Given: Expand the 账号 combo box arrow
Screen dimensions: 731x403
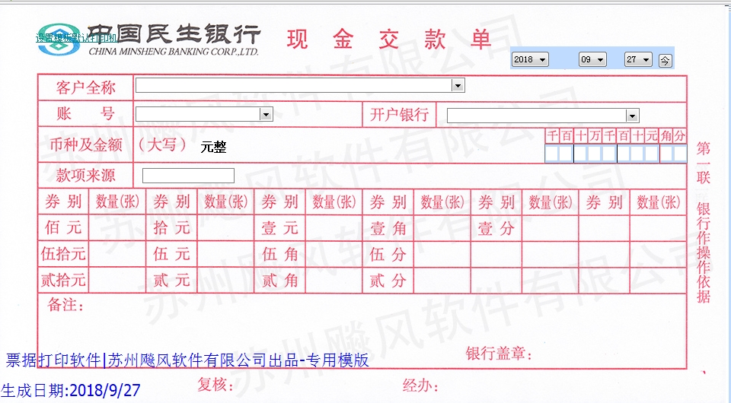Looking at the screenshot, I should pyautogui.click(x=266, y=115).
